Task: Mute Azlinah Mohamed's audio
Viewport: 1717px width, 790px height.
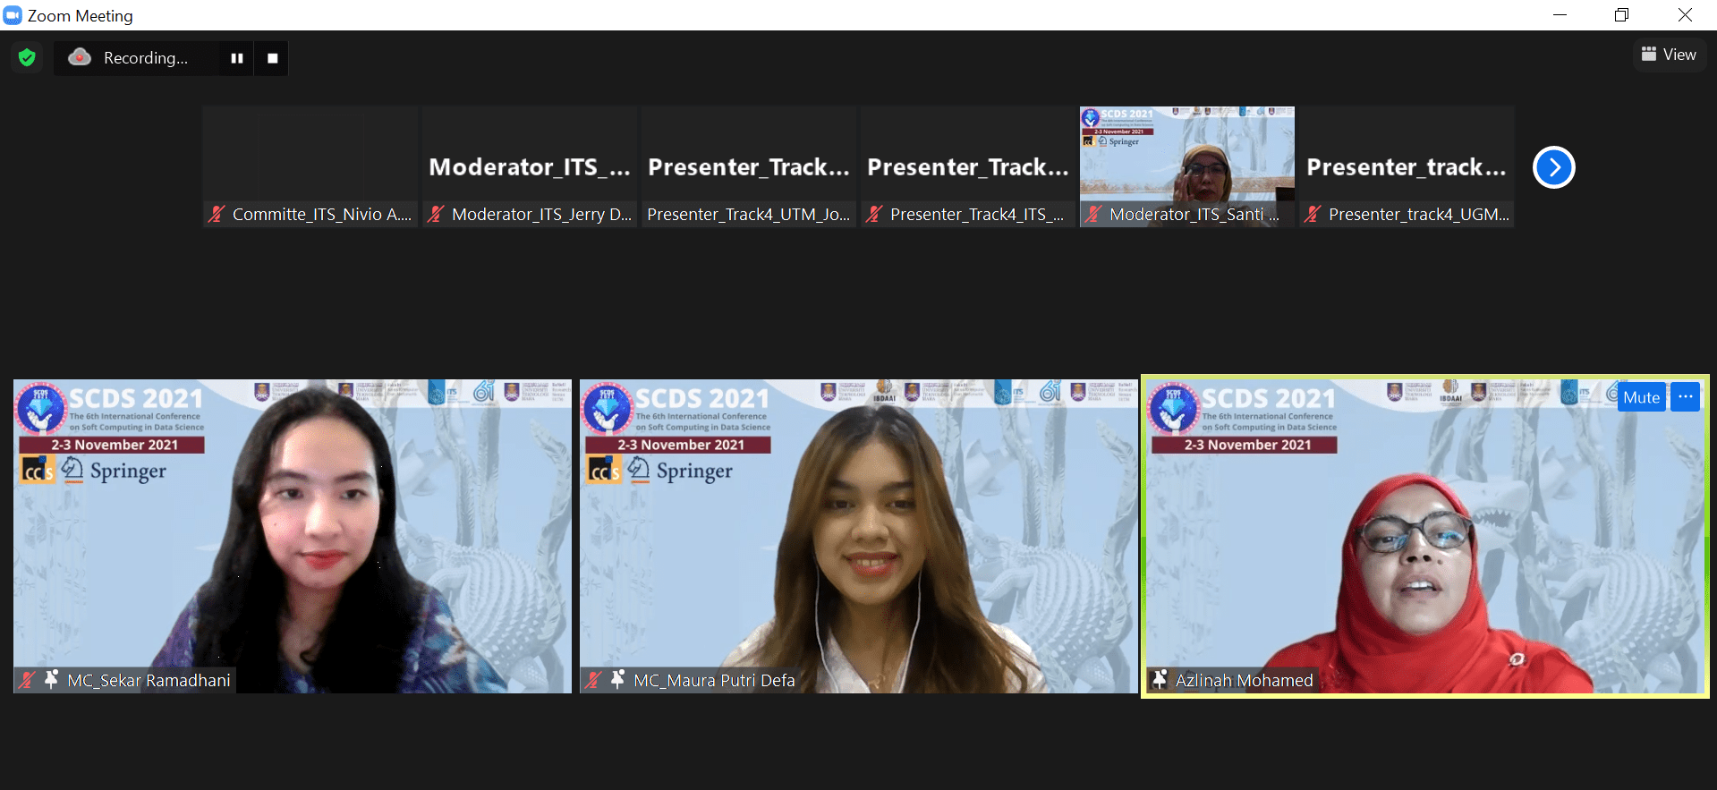Action: point(1640,397)
